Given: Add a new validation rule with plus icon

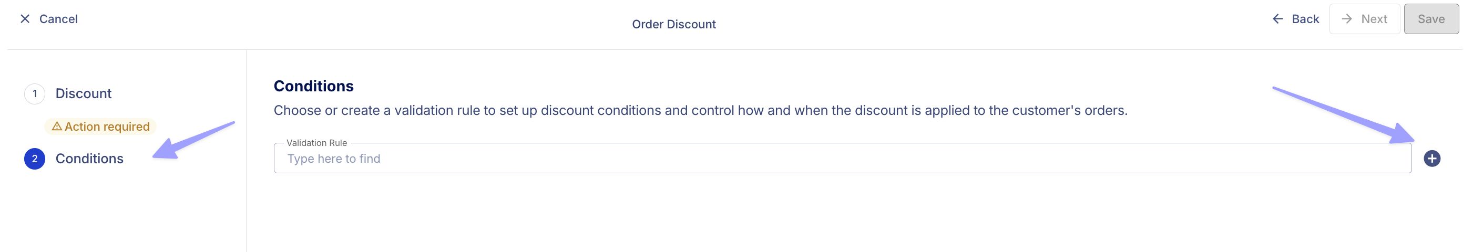Looking at the screenshot, I should coord(1432,159).
